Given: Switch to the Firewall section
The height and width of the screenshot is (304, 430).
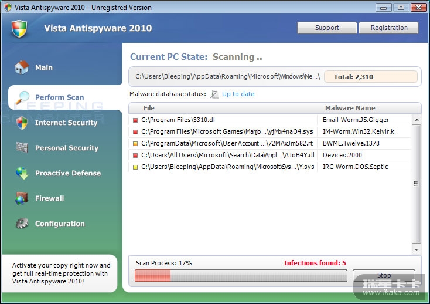Looking at the screenshot, I should pyautogui.click(x=49, y=198).
